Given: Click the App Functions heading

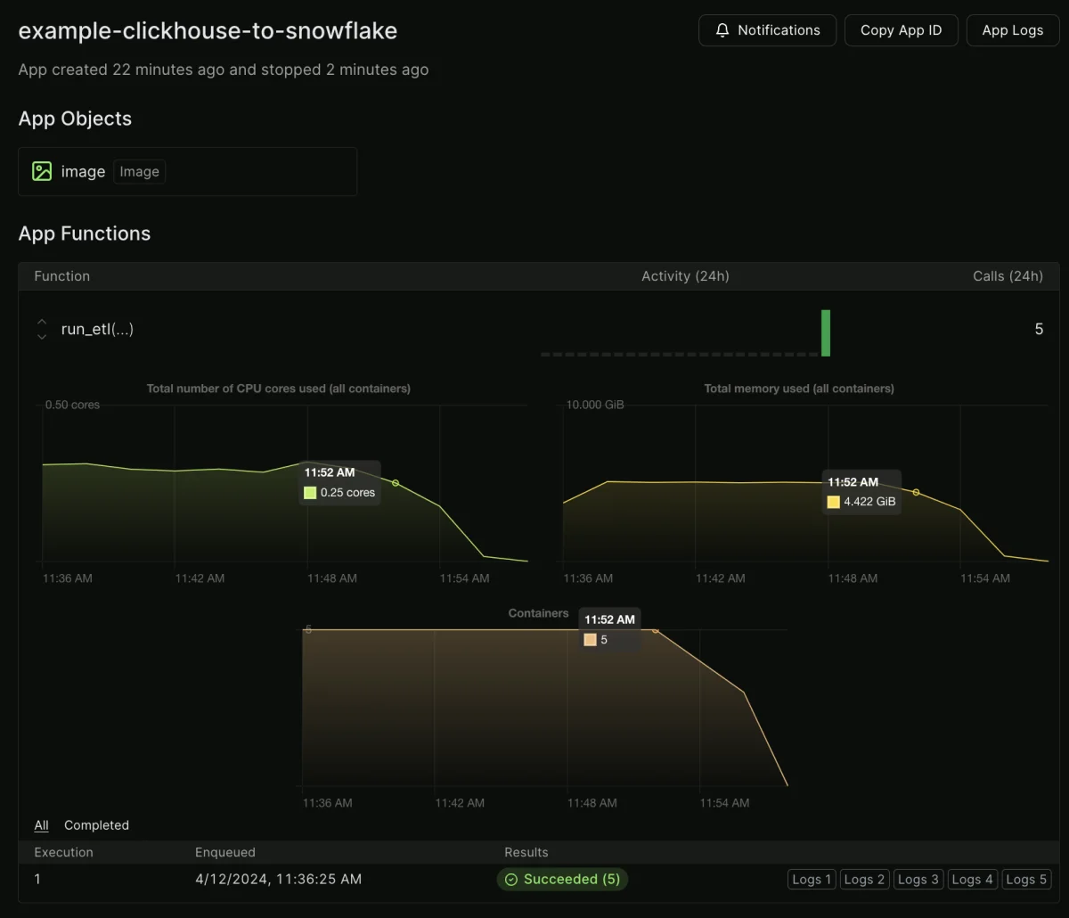Looking at the screenshot, I should pos(85,234).
